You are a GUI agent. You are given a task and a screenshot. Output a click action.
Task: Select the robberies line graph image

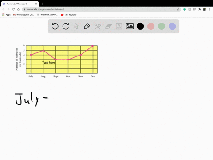click(x=57, y=61)
